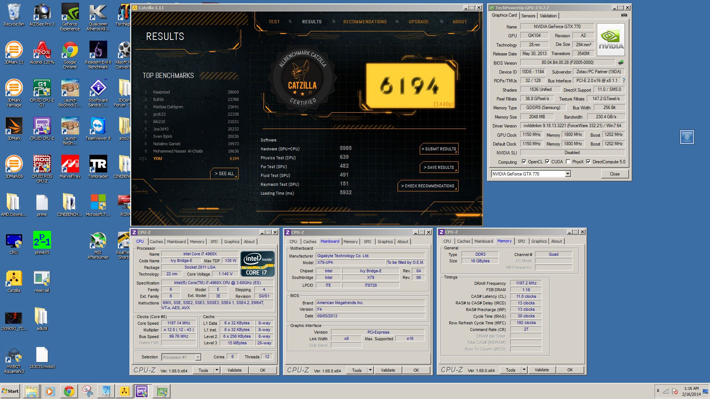Expand Tools dropdown arrow in CPU window
The height and width of the screenshot is (399, 710).
217,370
